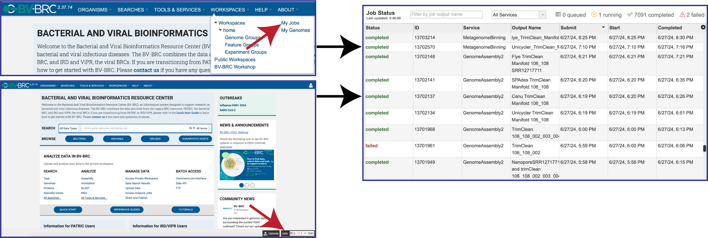Click the running play icon beside '1 running'
The image size is (708, 238).
pyautogui.click(x=594, y=14)
